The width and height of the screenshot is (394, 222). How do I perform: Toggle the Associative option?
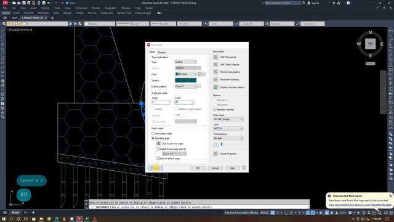pos(215,105)
